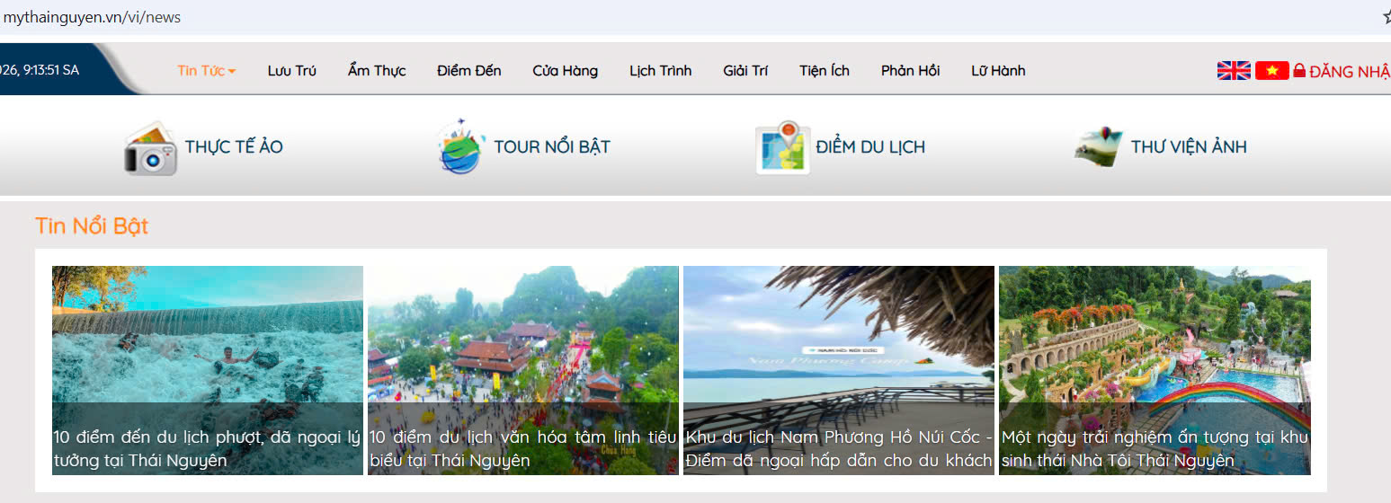1391x503 pixels.
Task: Open the TOUR NỔI BẬT link text
Action: coord(551,147)
